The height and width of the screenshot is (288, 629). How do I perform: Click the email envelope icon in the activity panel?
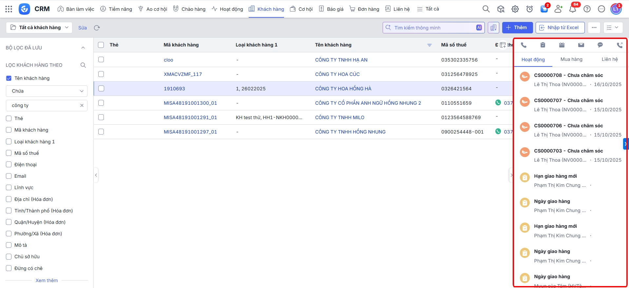581,45
